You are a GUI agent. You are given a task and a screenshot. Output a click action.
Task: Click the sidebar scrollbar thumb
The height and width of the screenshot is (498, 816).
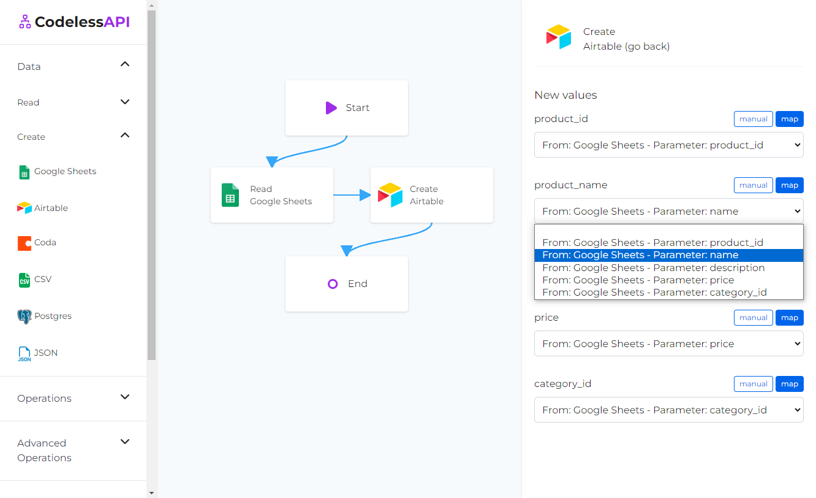pyautogui.click(x=152, y=184)
